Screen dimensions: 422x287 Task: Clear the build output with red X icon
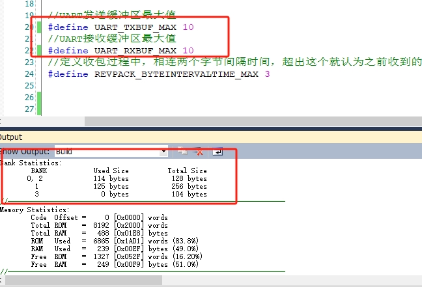point(198,152)
